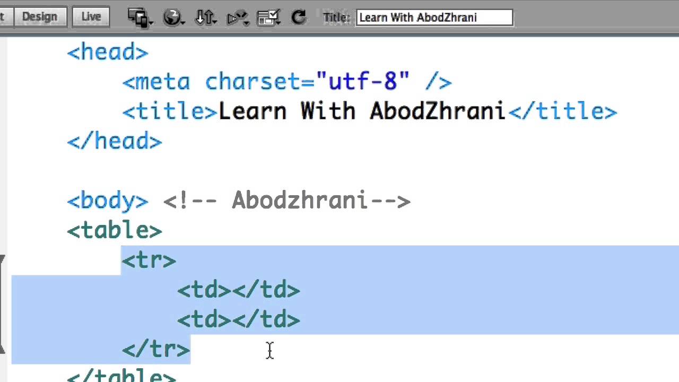Click the "utf-8" attribute value
The width and height of the screenshot is (679, 382).
tap(363, 81)
